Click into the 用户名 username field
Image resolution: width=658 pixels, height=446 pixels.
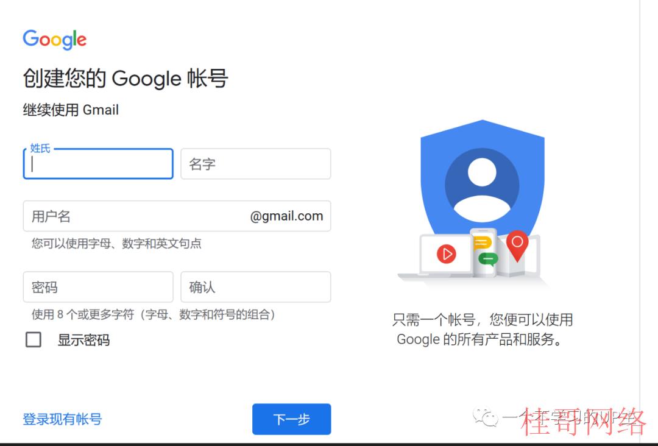[x=177, y=216]
